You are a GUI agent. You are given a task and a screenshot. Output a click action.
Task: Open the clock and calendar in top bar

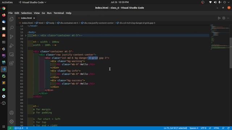[x=120, y=2]
